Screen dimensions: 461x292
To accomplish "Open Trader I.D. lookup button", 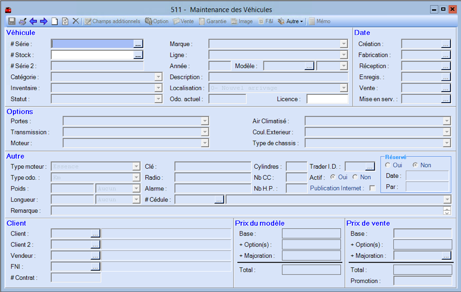I will point(370,166).
